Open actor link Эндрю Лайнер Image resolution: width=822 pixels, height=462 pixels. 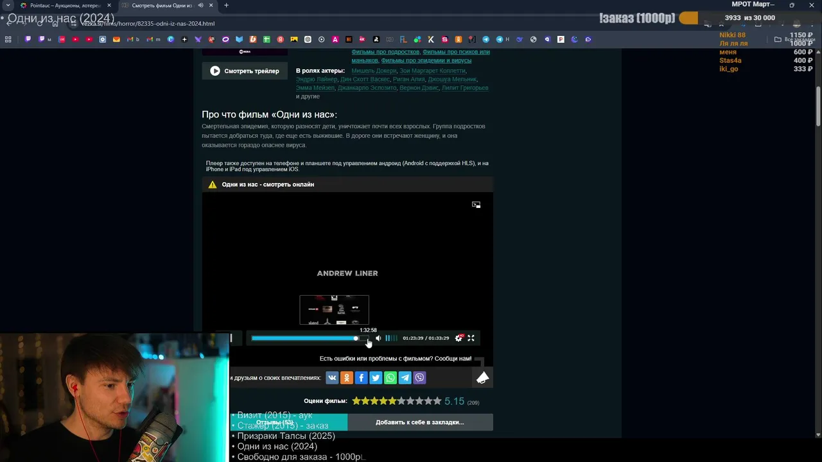(x=317, y=80)
